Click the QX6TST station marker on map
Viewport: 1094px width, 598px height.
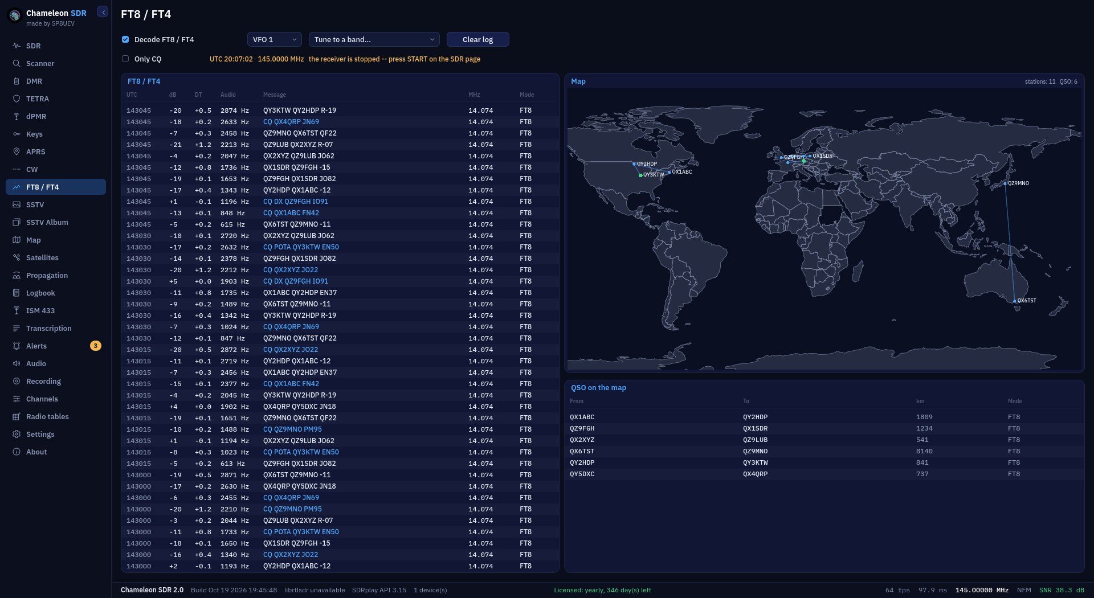pyautogui.click(x=1015, y=301)
